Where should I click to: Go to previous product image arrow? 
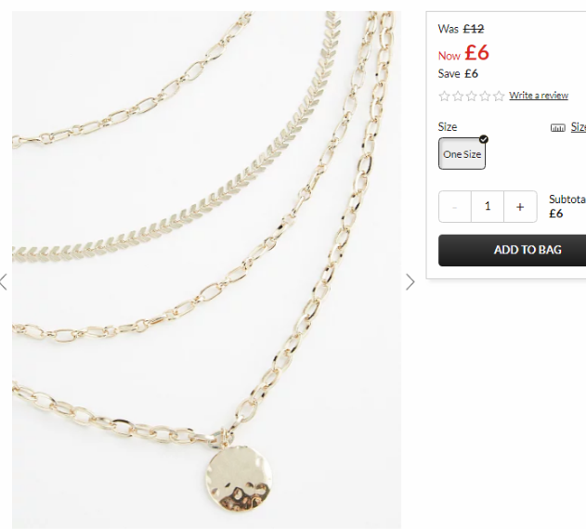point(4,282)
